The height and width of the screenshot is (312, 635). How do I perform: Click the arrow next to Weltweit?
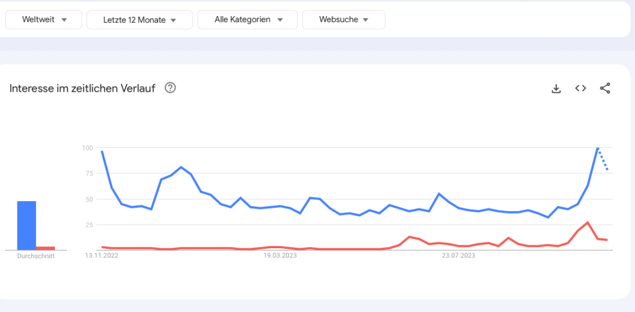[x=64, y=20]
